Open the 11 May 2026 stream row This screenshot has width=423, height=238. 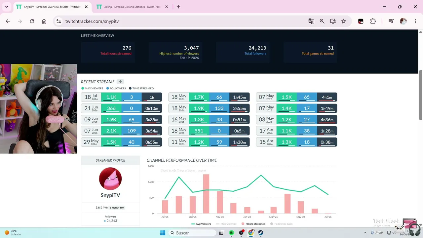tap(209, 142)
